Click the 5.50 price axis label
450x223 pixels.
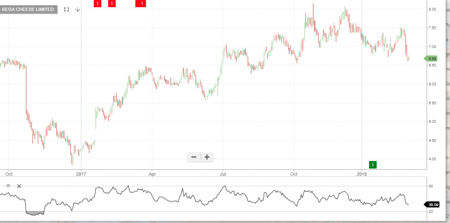[x=432, y=103]
